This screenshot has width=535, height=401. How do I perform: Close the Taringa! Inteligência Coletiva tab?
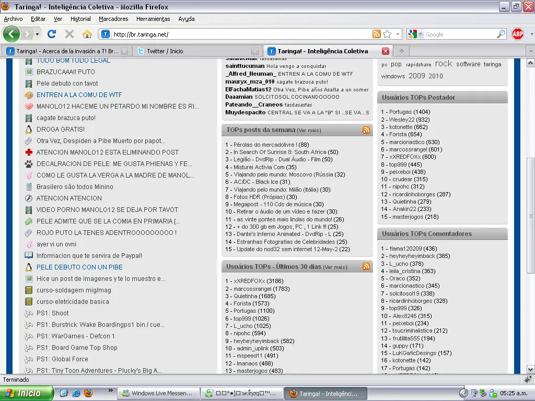pyautogui.click(x=386, y=51)
